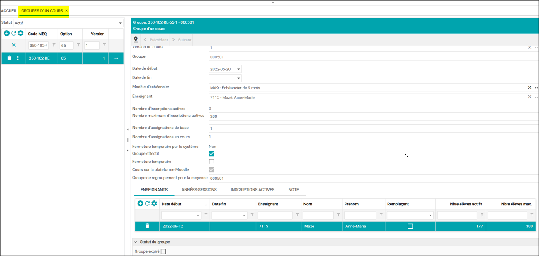The image size is (539, 256).
Task: Open the Date de début date picker dropdown
Action: click(238, 69)
